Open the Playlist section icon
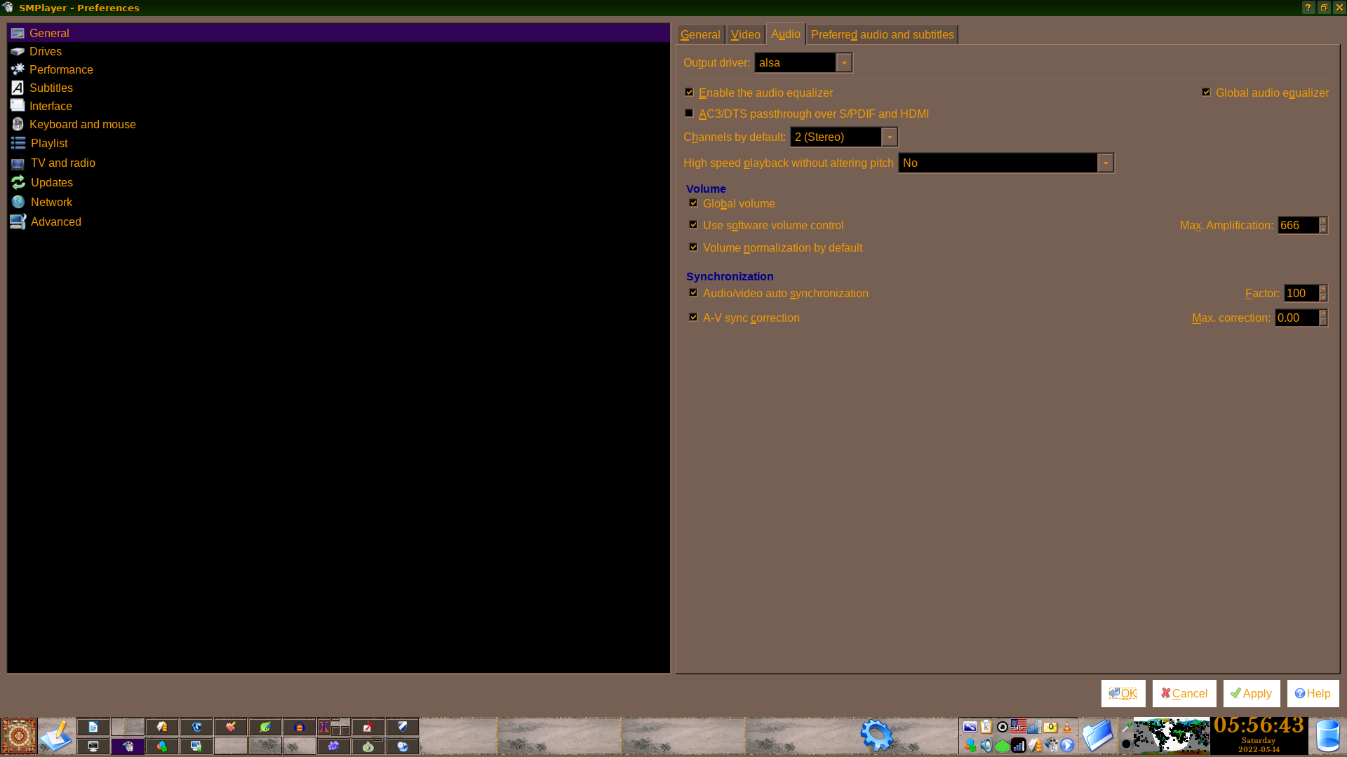The image size is (1347, 757). pyautogui.click(x=18, y=143)
